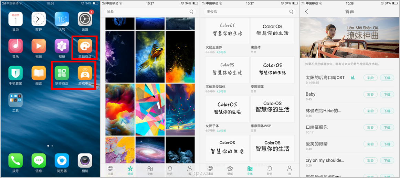
Task: Open the purple network lines wallpaper
Action: (120, 57)
